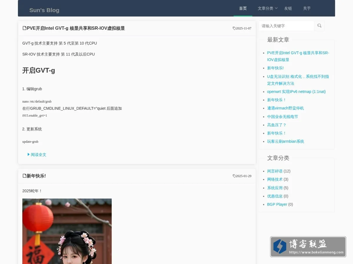This screenshot has height=264, width=353.
Task: Click the 开启GVT-g heading
Action: (x=39, y=70)
